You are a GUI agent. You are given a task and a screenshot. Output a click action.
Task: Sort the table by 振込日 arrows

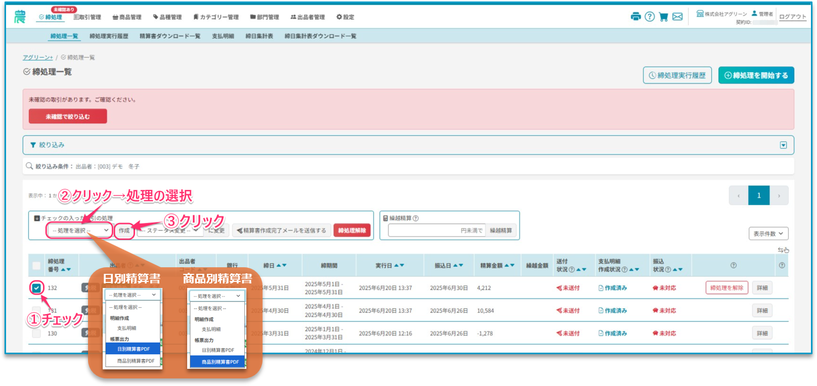point(458,265)
